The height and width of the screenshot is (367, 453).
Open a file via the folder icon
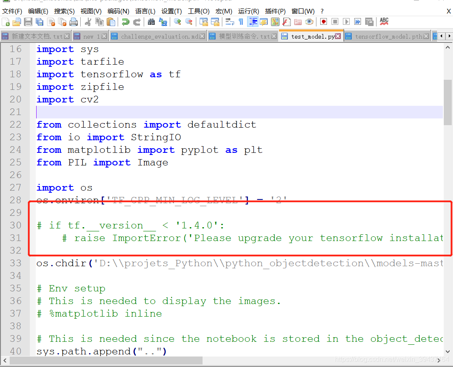point(17,22)
